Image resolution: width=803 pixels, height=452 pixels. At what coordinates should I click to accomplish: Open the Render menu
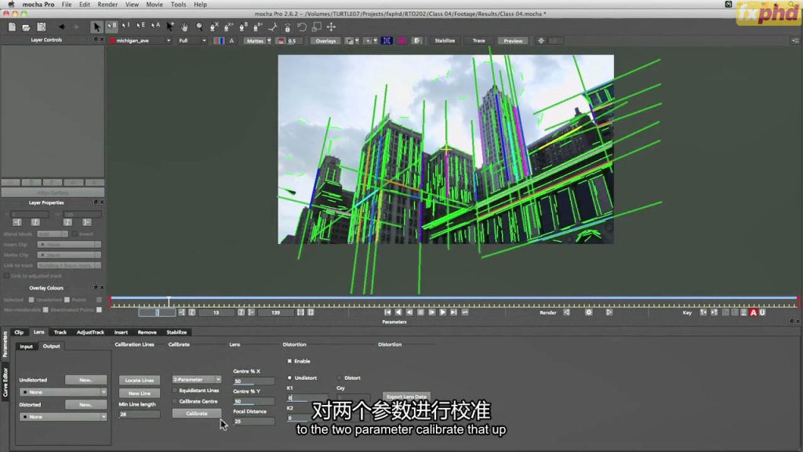tap(107, 5)
